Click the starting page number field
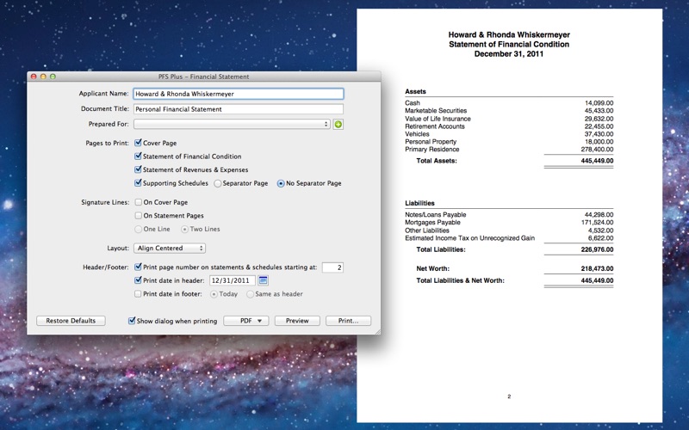This screenshot has height=430, width=689. [332, 267]
